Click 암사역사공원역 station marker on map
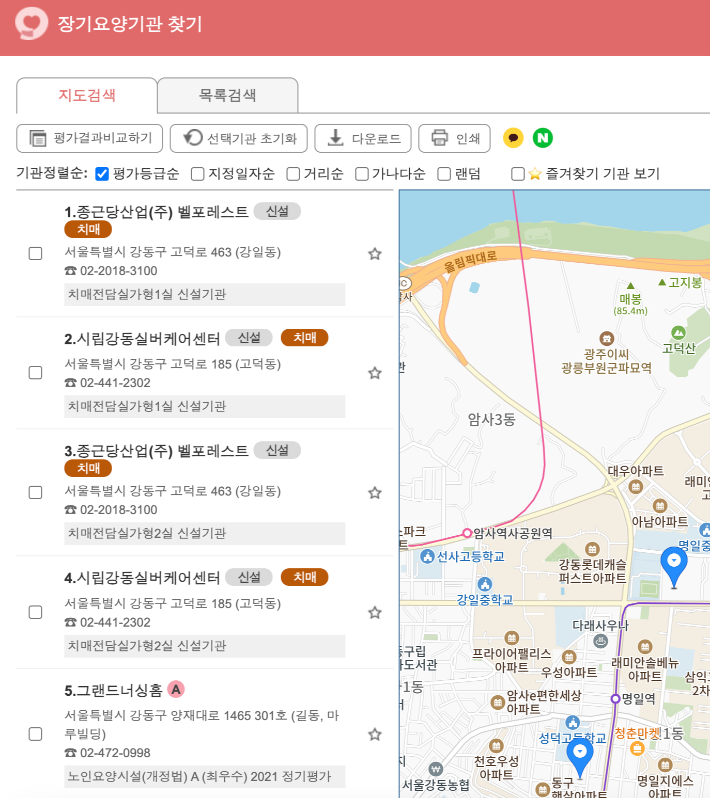The image size is (710, 798). 467,533
